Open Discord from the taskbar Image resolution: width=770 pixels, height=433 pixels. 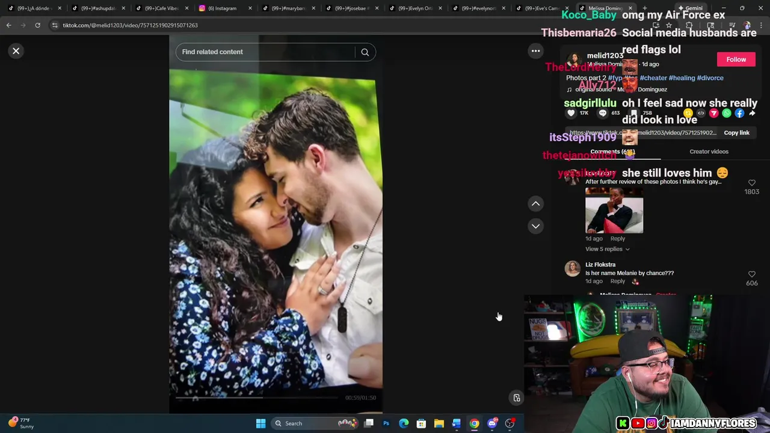click(x=492, y=423)
